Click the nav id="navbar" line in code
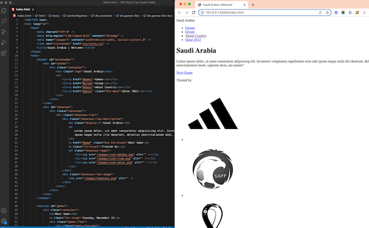This screenshot has width=369, height=228. click(56, 64)
